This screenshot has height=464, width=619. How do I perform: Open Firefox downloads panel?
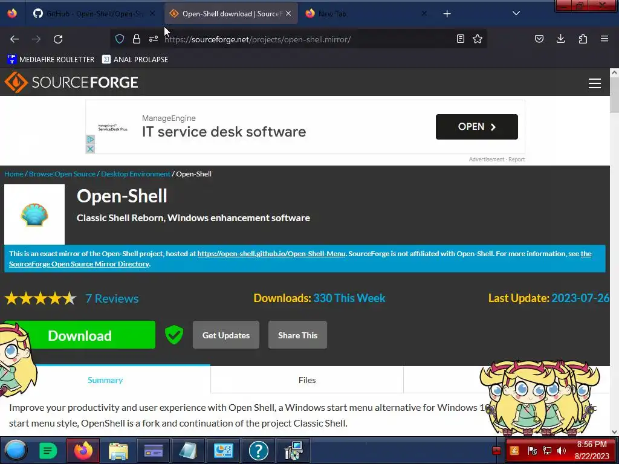(560, 39)
